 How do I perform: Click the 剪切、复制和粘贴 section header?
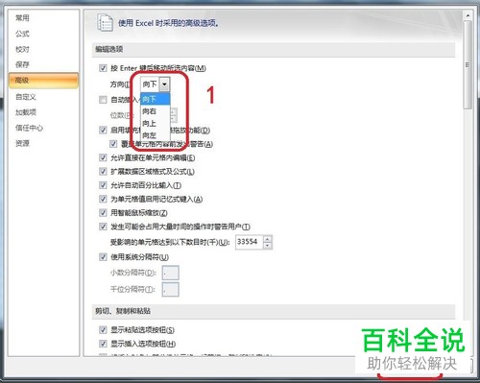click(274, 311)
